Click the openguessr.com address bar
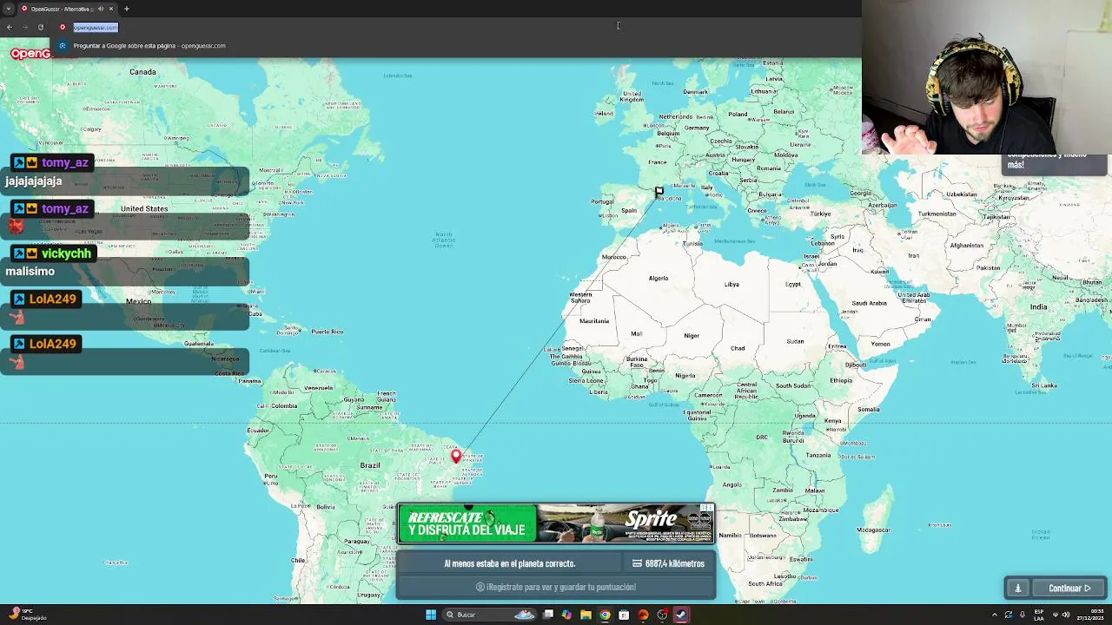 (x=96, y=27)
